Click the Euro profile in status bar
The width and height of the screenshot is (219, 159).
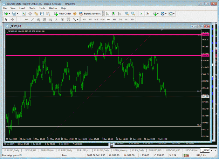(x=65, y=155)
